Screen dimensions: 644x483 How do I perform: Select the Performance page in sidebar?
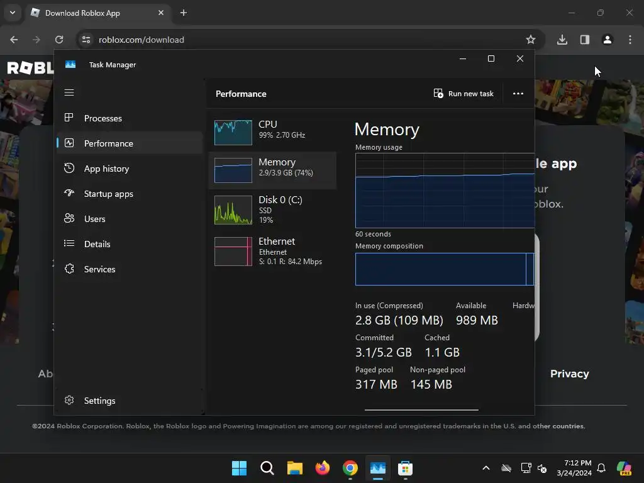[x=130, y=143]
